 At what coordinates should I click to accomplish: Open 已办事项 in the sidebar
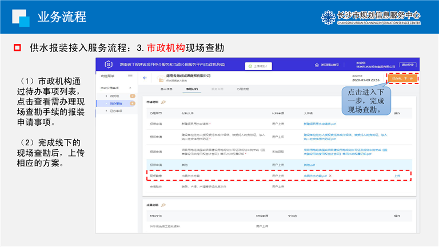pyautogui.click(x=117, y=111)
